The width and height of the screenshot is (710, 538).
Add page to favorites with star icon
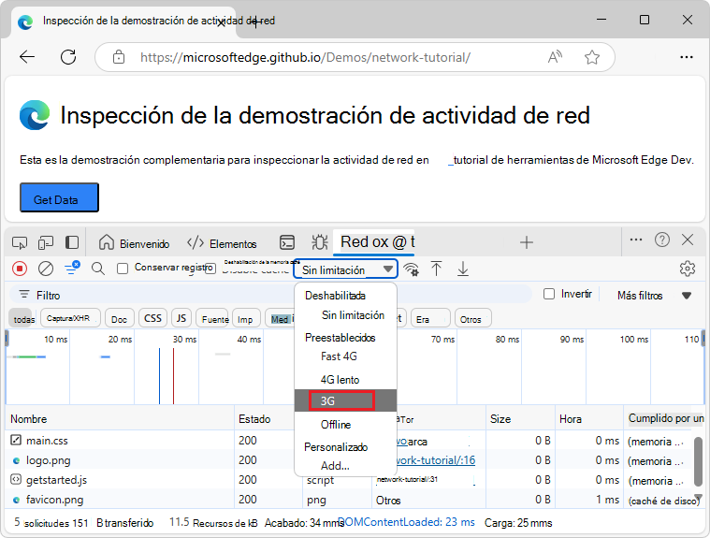592,57
